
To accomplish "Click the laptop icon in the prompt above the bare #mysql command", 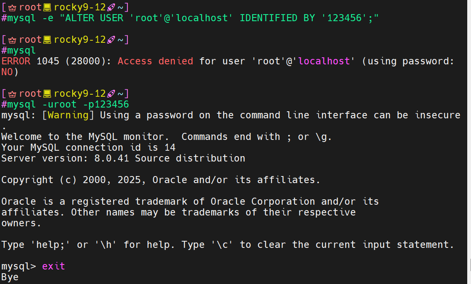I will (47, 40).
